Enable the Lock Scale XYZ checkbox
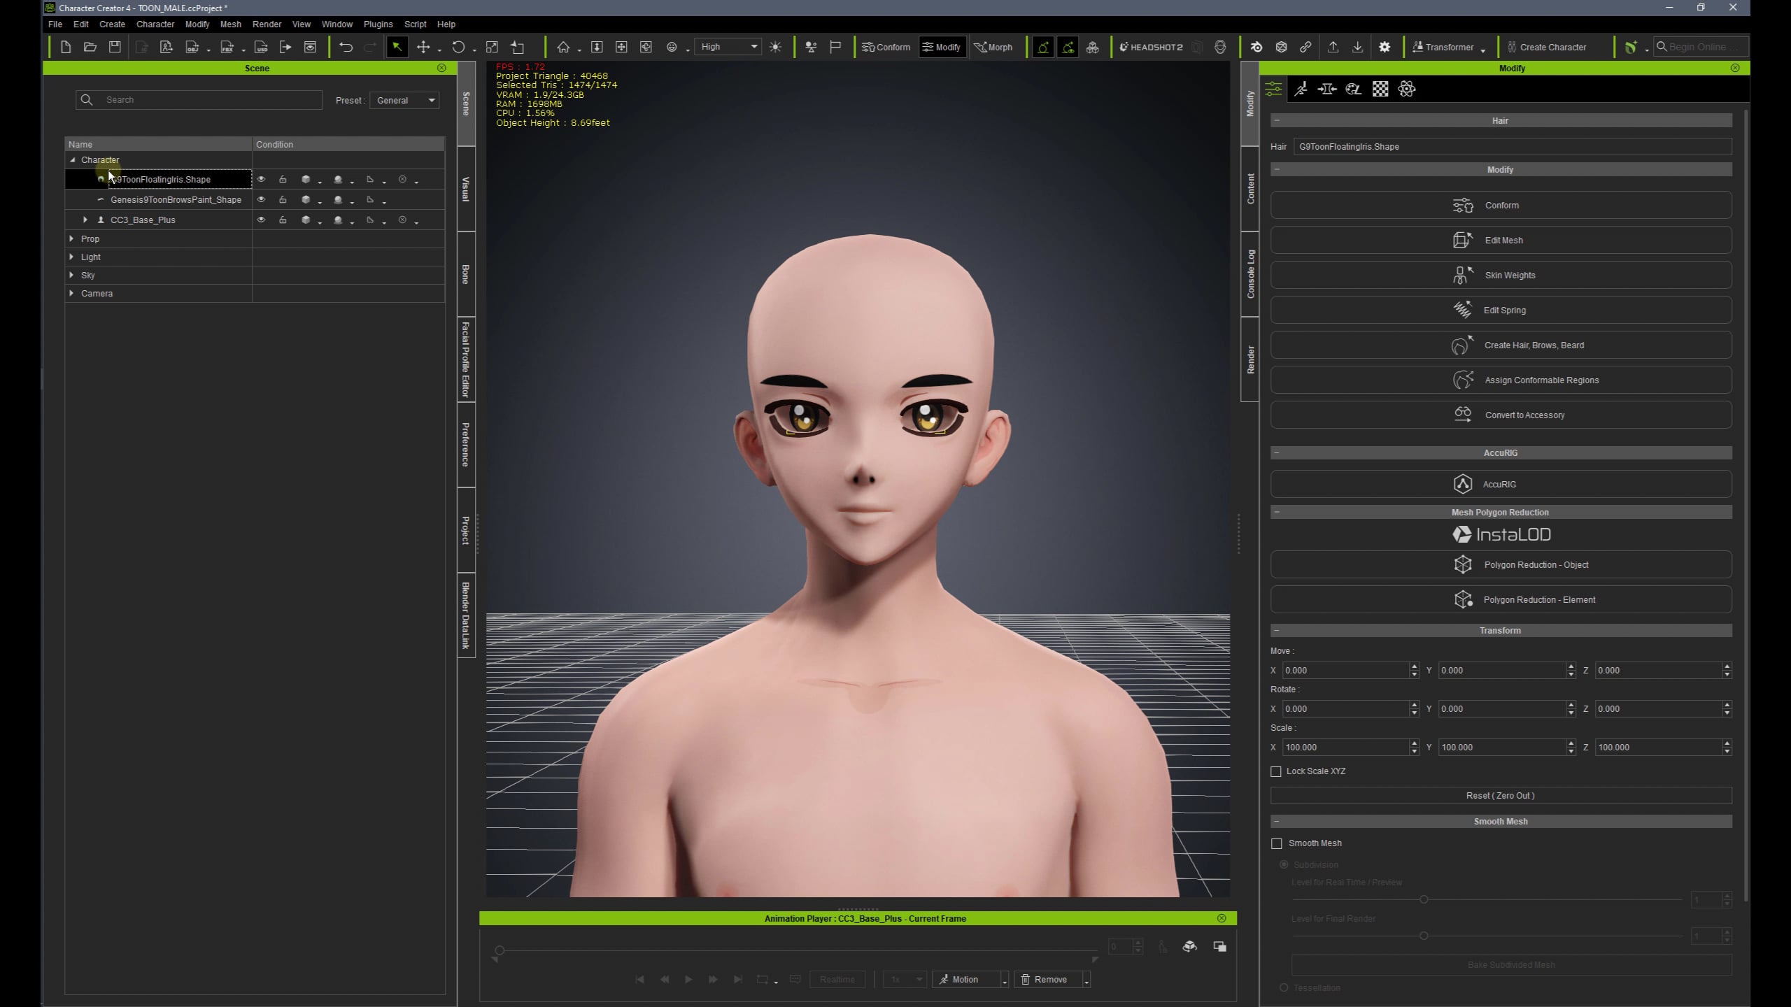Screen dimensions: 1791x1007 click(1276, 771)
